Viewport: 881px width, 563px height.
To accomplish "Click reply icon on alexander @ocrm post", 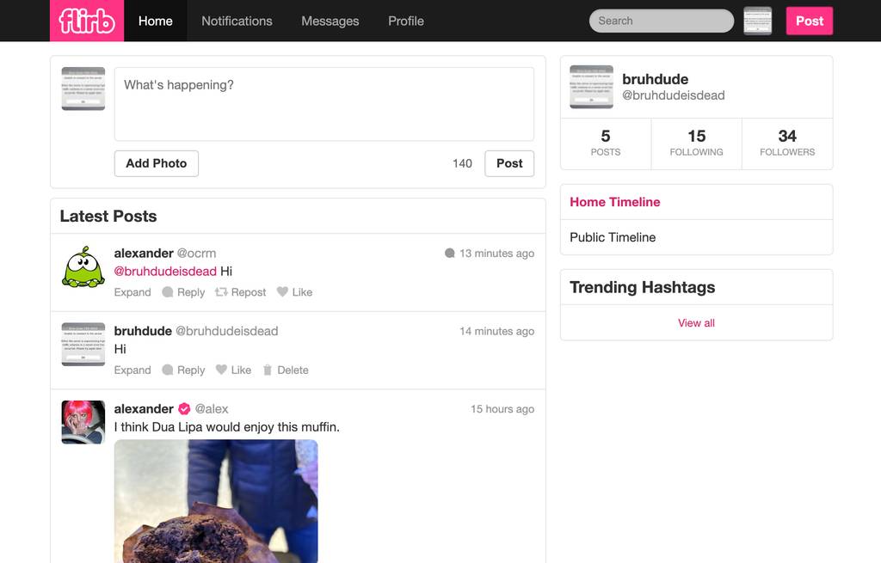I will coord(168,292).
